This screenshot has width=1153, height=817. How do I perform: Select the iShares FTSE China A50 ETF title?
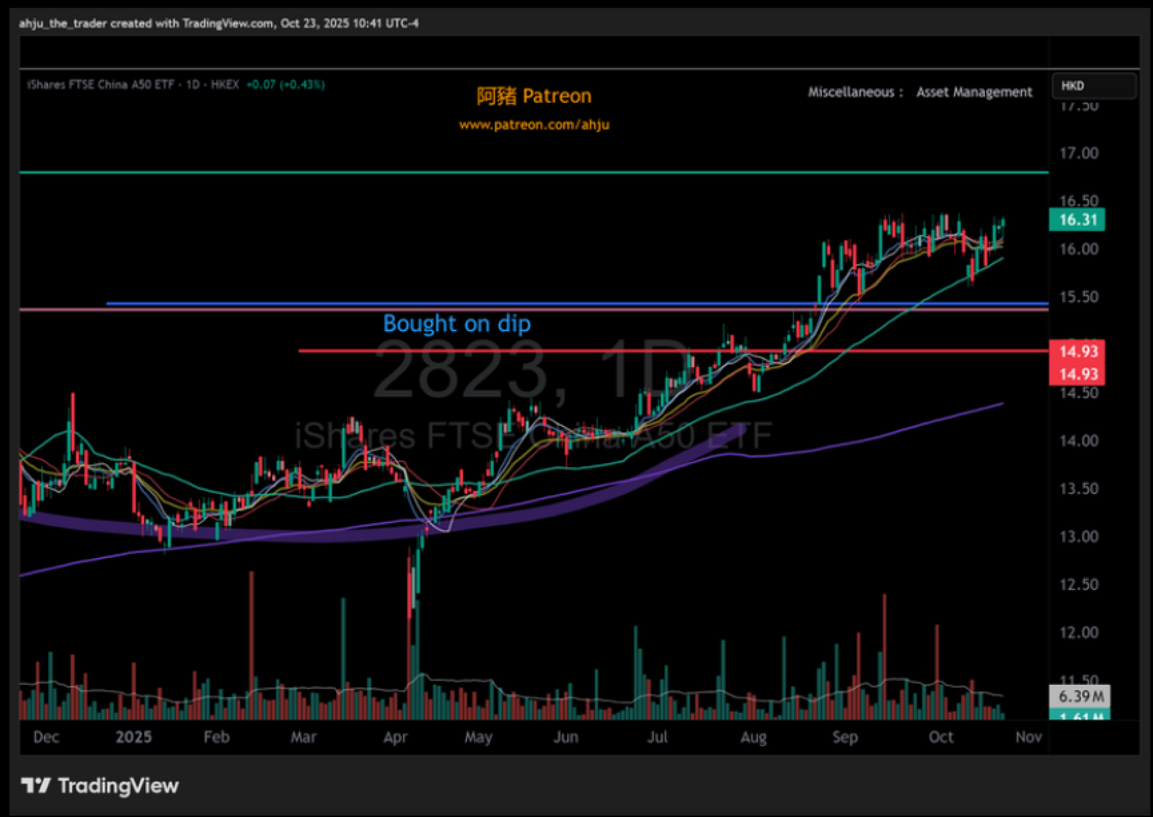click(100, 85)
